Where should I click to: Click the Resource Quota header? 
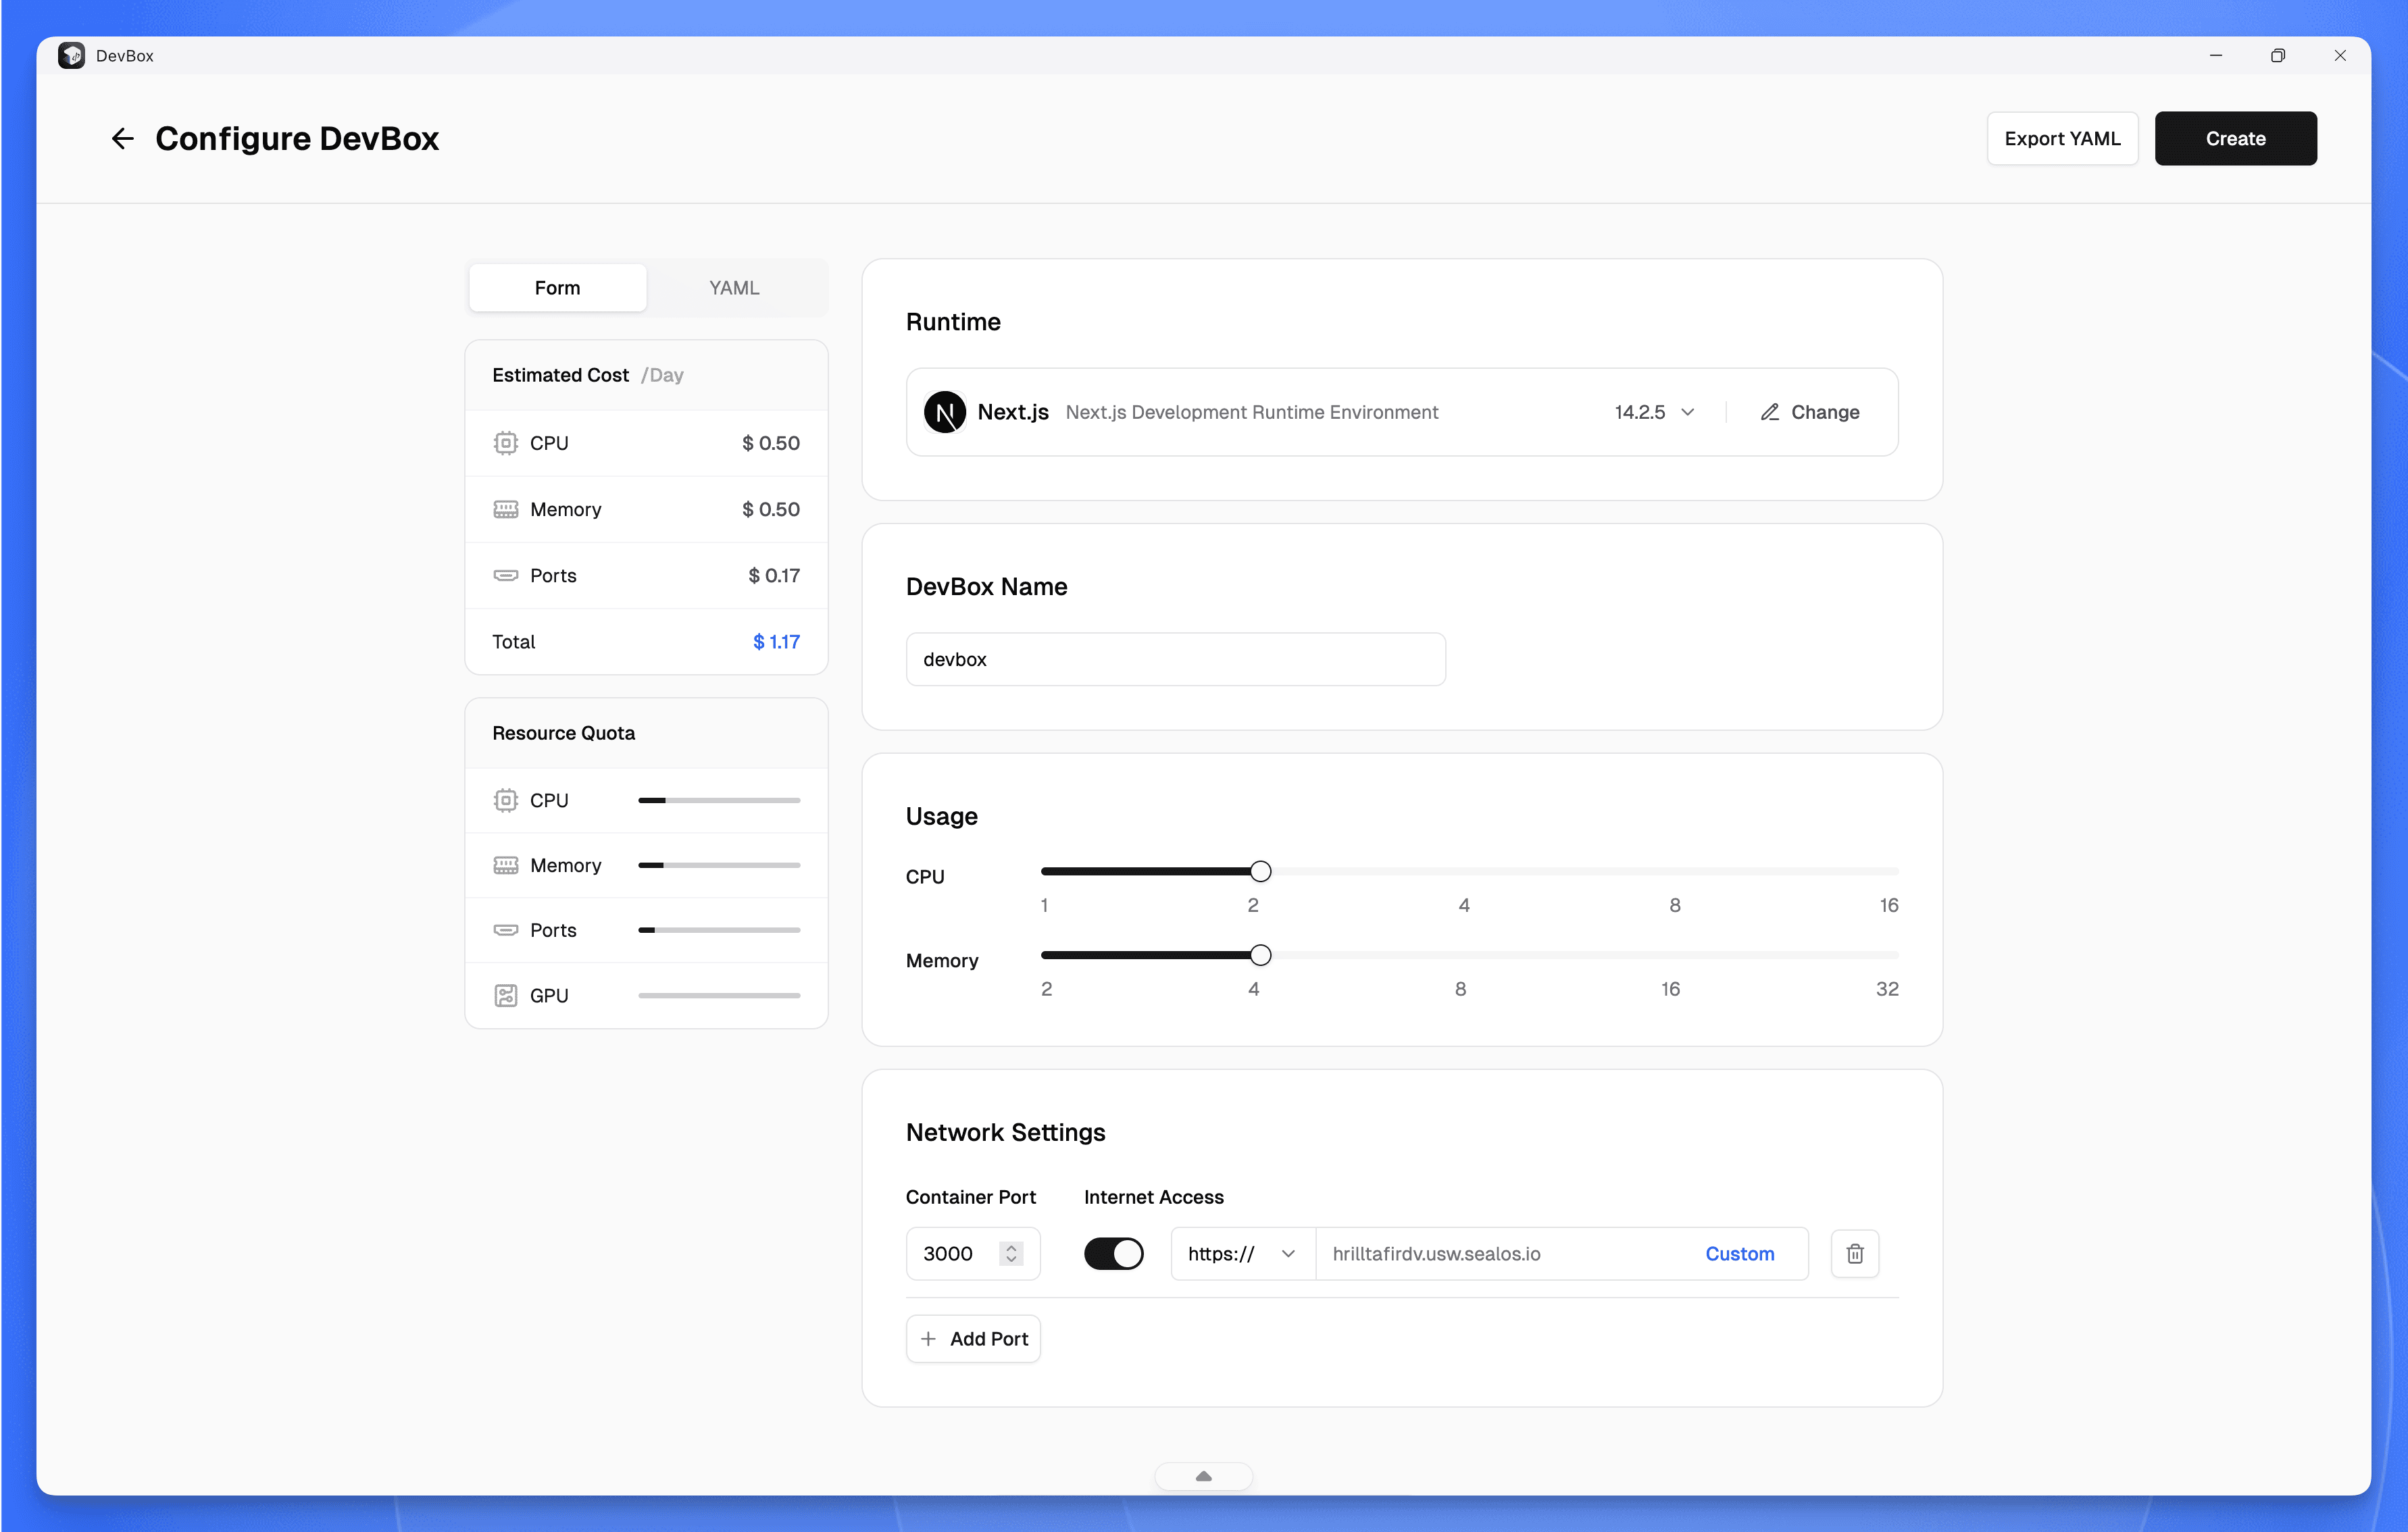(x=563, y=733)
